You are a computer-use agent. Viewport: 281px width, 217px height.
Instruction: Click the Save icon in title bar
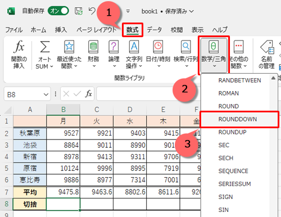(79, 11)
